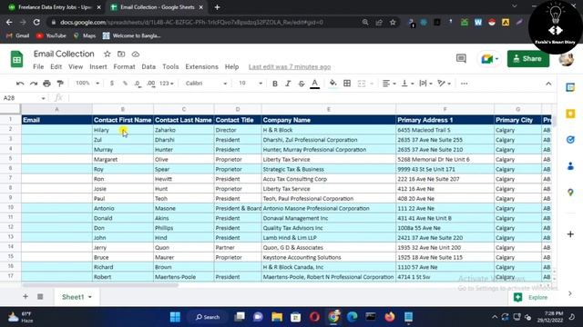
Task: Open the Borders tool
Action: point(347,84)
